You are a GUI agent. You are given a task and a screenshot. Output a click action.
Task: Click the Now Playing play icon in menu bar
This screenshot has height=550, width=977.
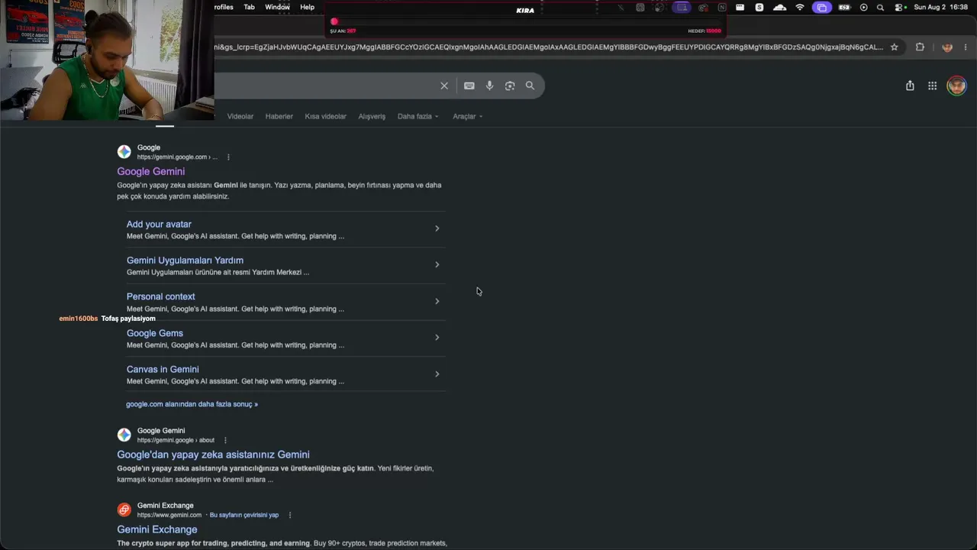coord(864,7)
